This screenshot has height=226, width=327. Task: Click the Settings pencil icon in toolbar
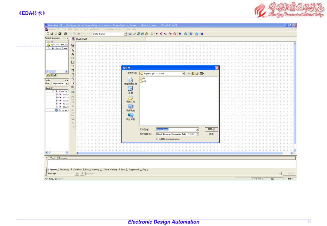pos(135,34)
